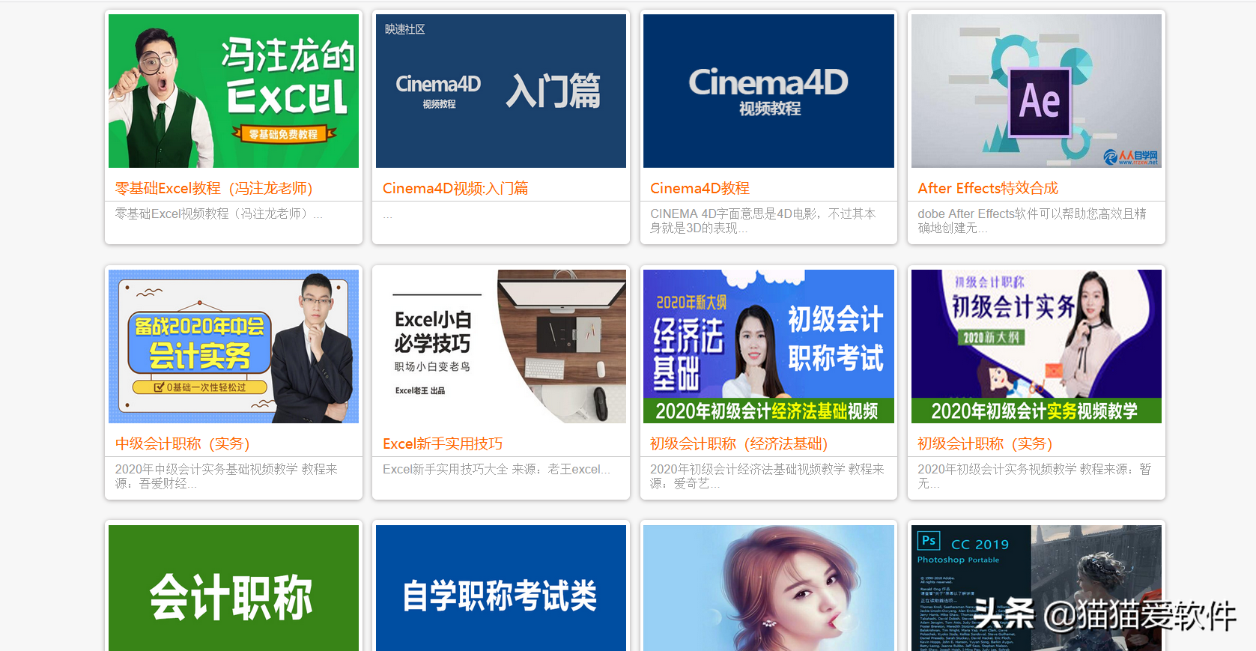Screen dimensions: 1256x651
Task: Click the 2020年初级会计经济法基础视频 thumbnail
Action: (x=768, y=346)
